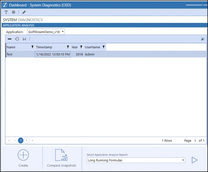Click the Timestamp cell 1/16/2022 12:50:10 PM

pyautogui.click(x=53, y=54)
